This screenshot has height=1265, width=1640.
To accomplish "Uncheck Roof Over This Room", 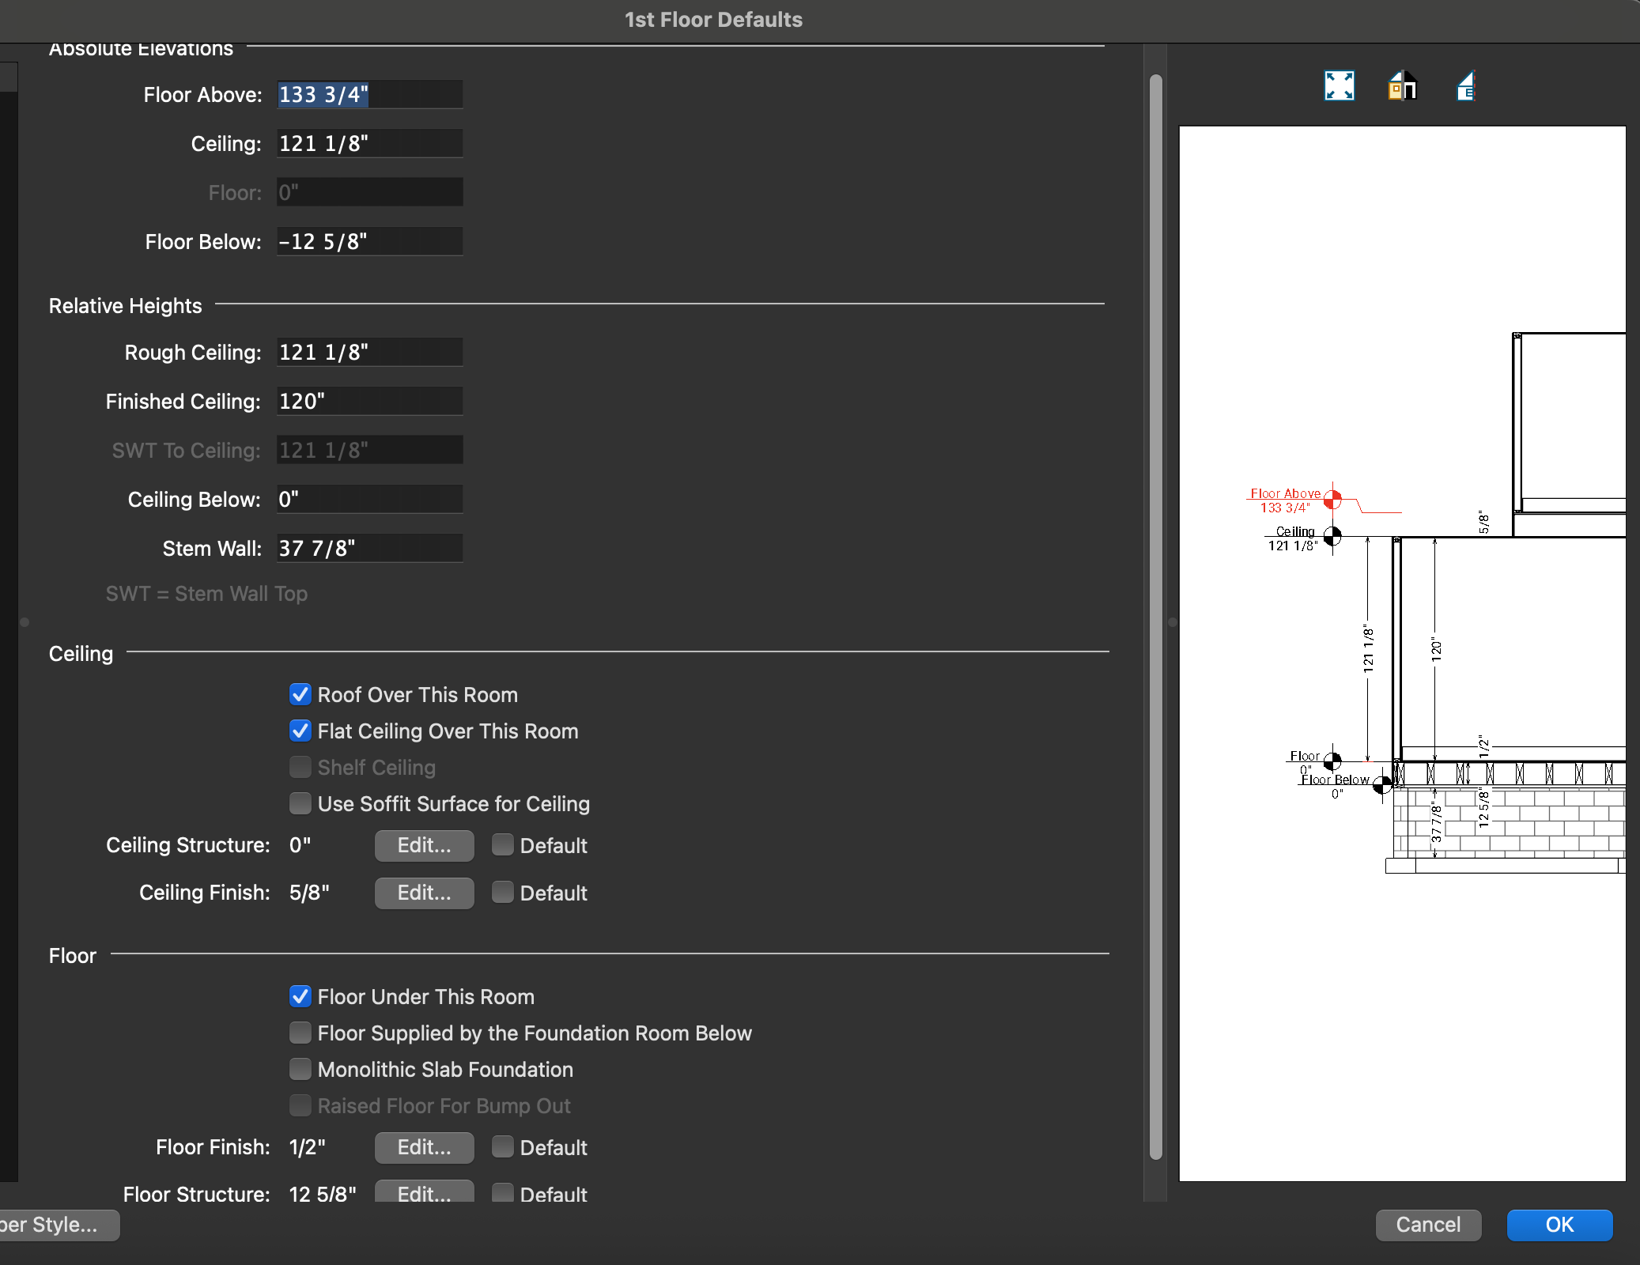I will tap(300, 694).
